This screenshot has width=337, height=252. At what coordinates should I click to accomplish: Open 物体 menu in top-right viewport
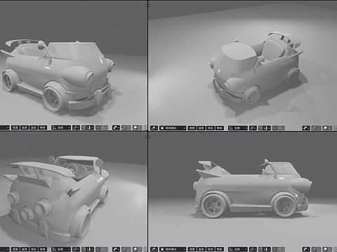click(219, 128)
